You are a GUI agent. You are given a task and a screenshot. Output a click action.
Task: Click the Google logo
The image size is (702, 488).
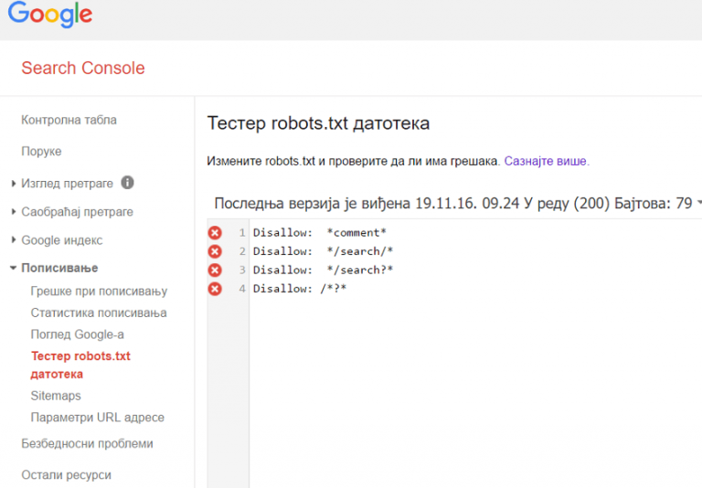(50, 15)
